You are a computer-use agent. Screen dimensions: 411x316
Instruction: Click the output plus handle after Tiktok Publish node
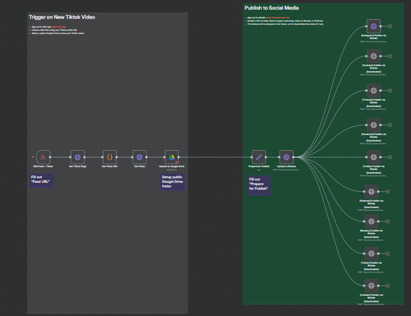tap(388, 254)
